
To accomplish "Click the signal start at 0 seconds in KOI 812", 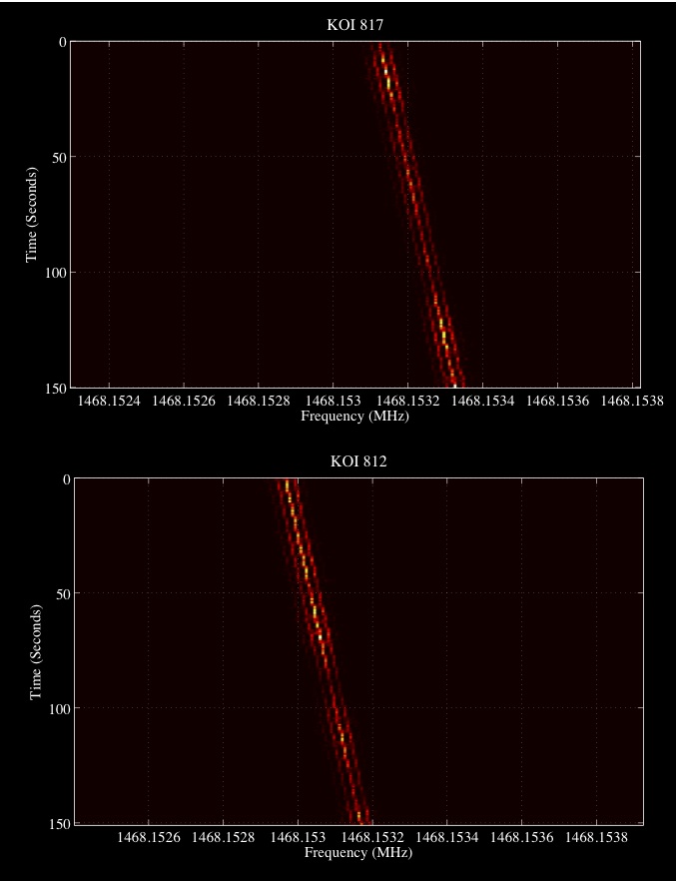I will point(288,484).
